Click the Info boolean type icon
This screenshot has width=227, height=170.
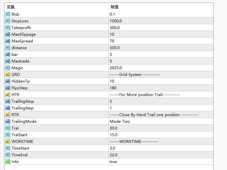(8, 162)
